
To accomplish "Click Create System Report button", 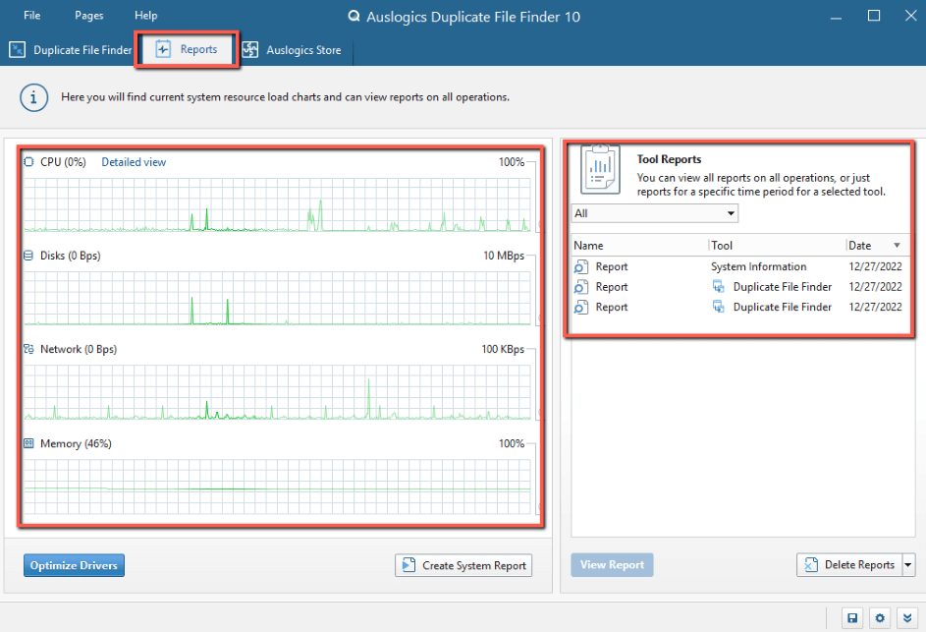I will (463, 565).
